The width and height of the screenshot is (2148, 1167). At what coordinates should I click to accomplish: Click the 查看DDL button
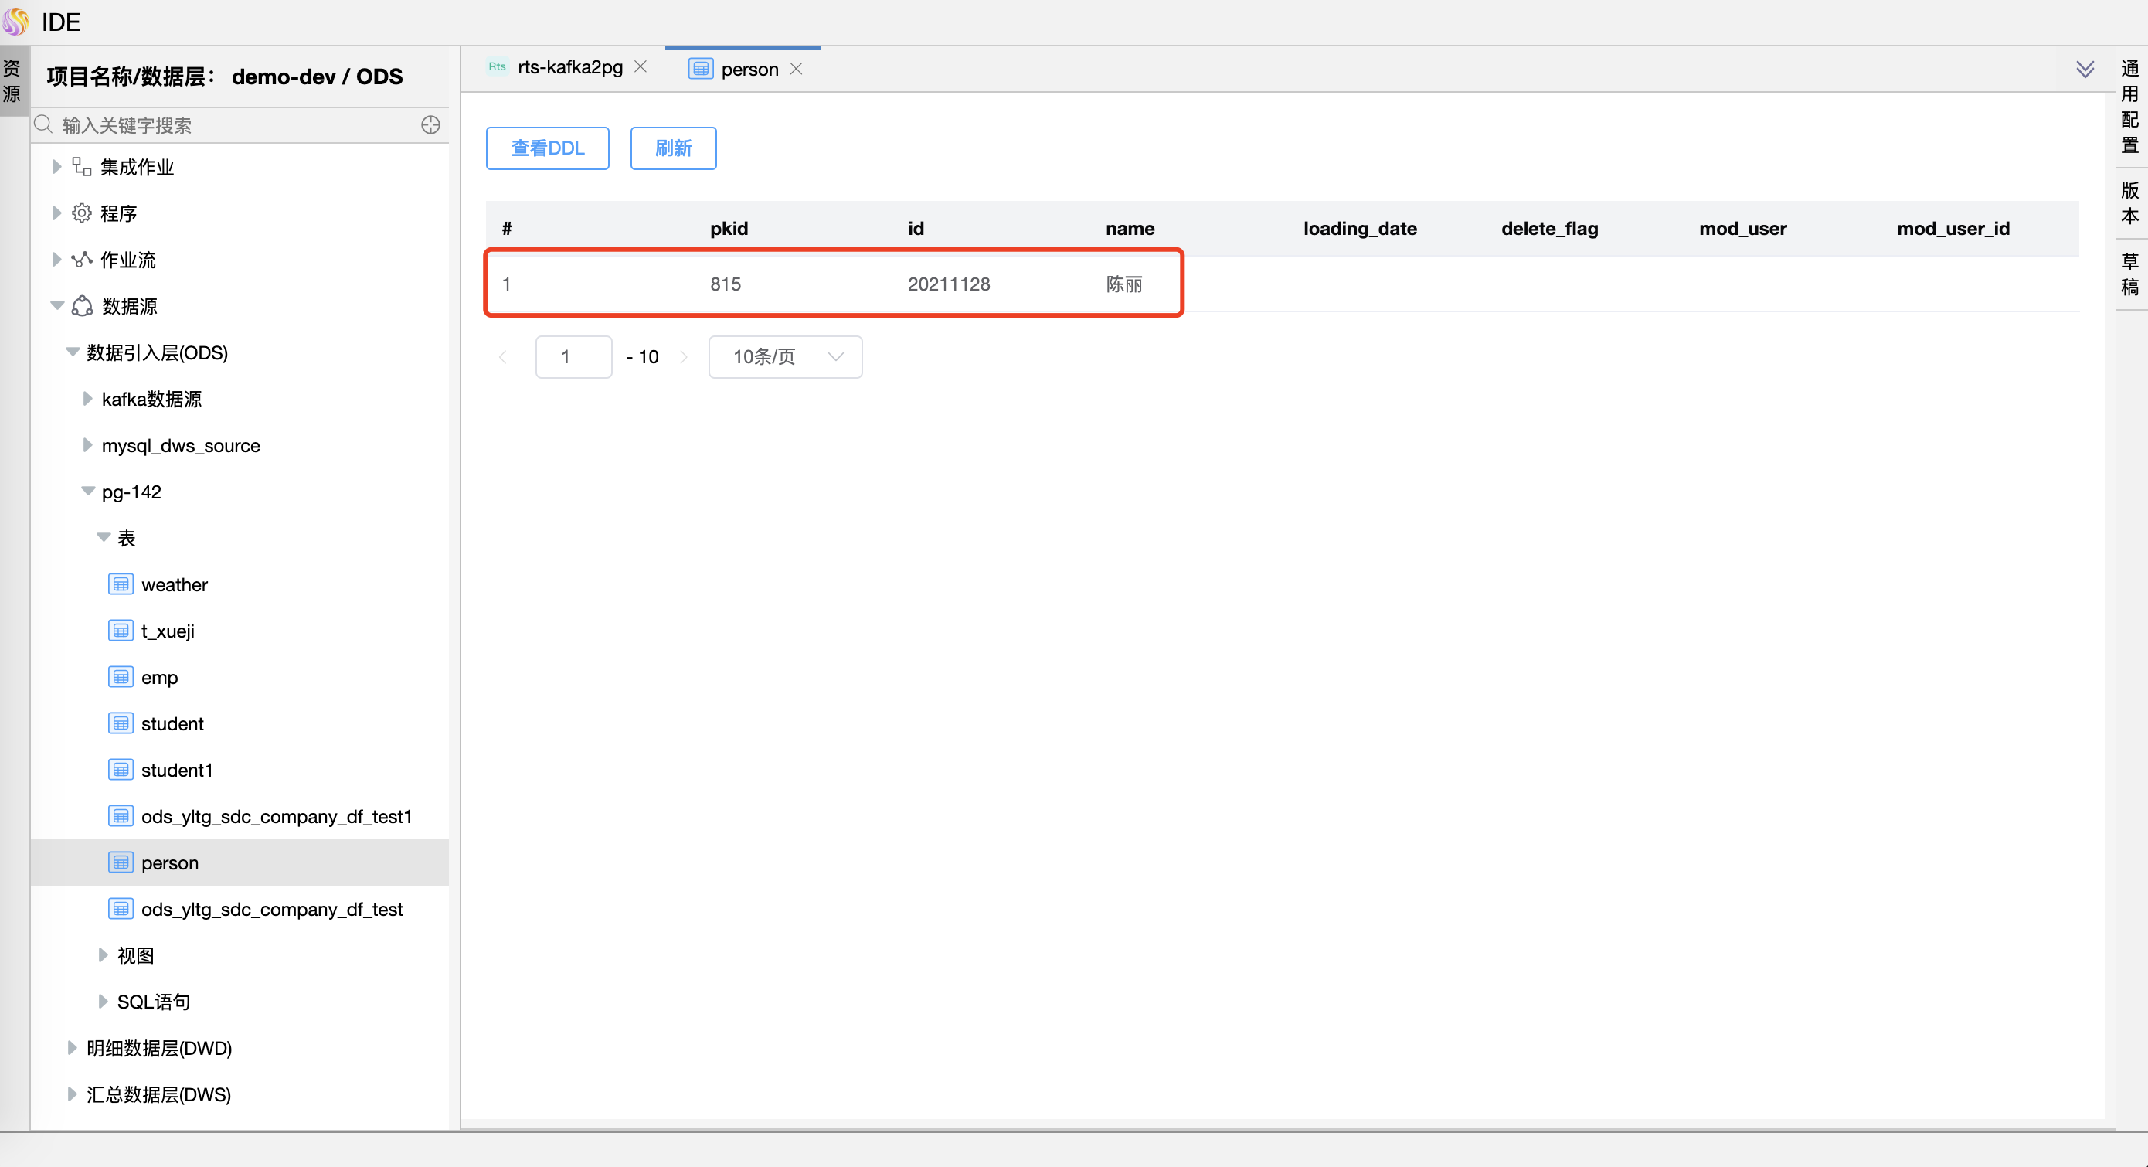(547, 148)
